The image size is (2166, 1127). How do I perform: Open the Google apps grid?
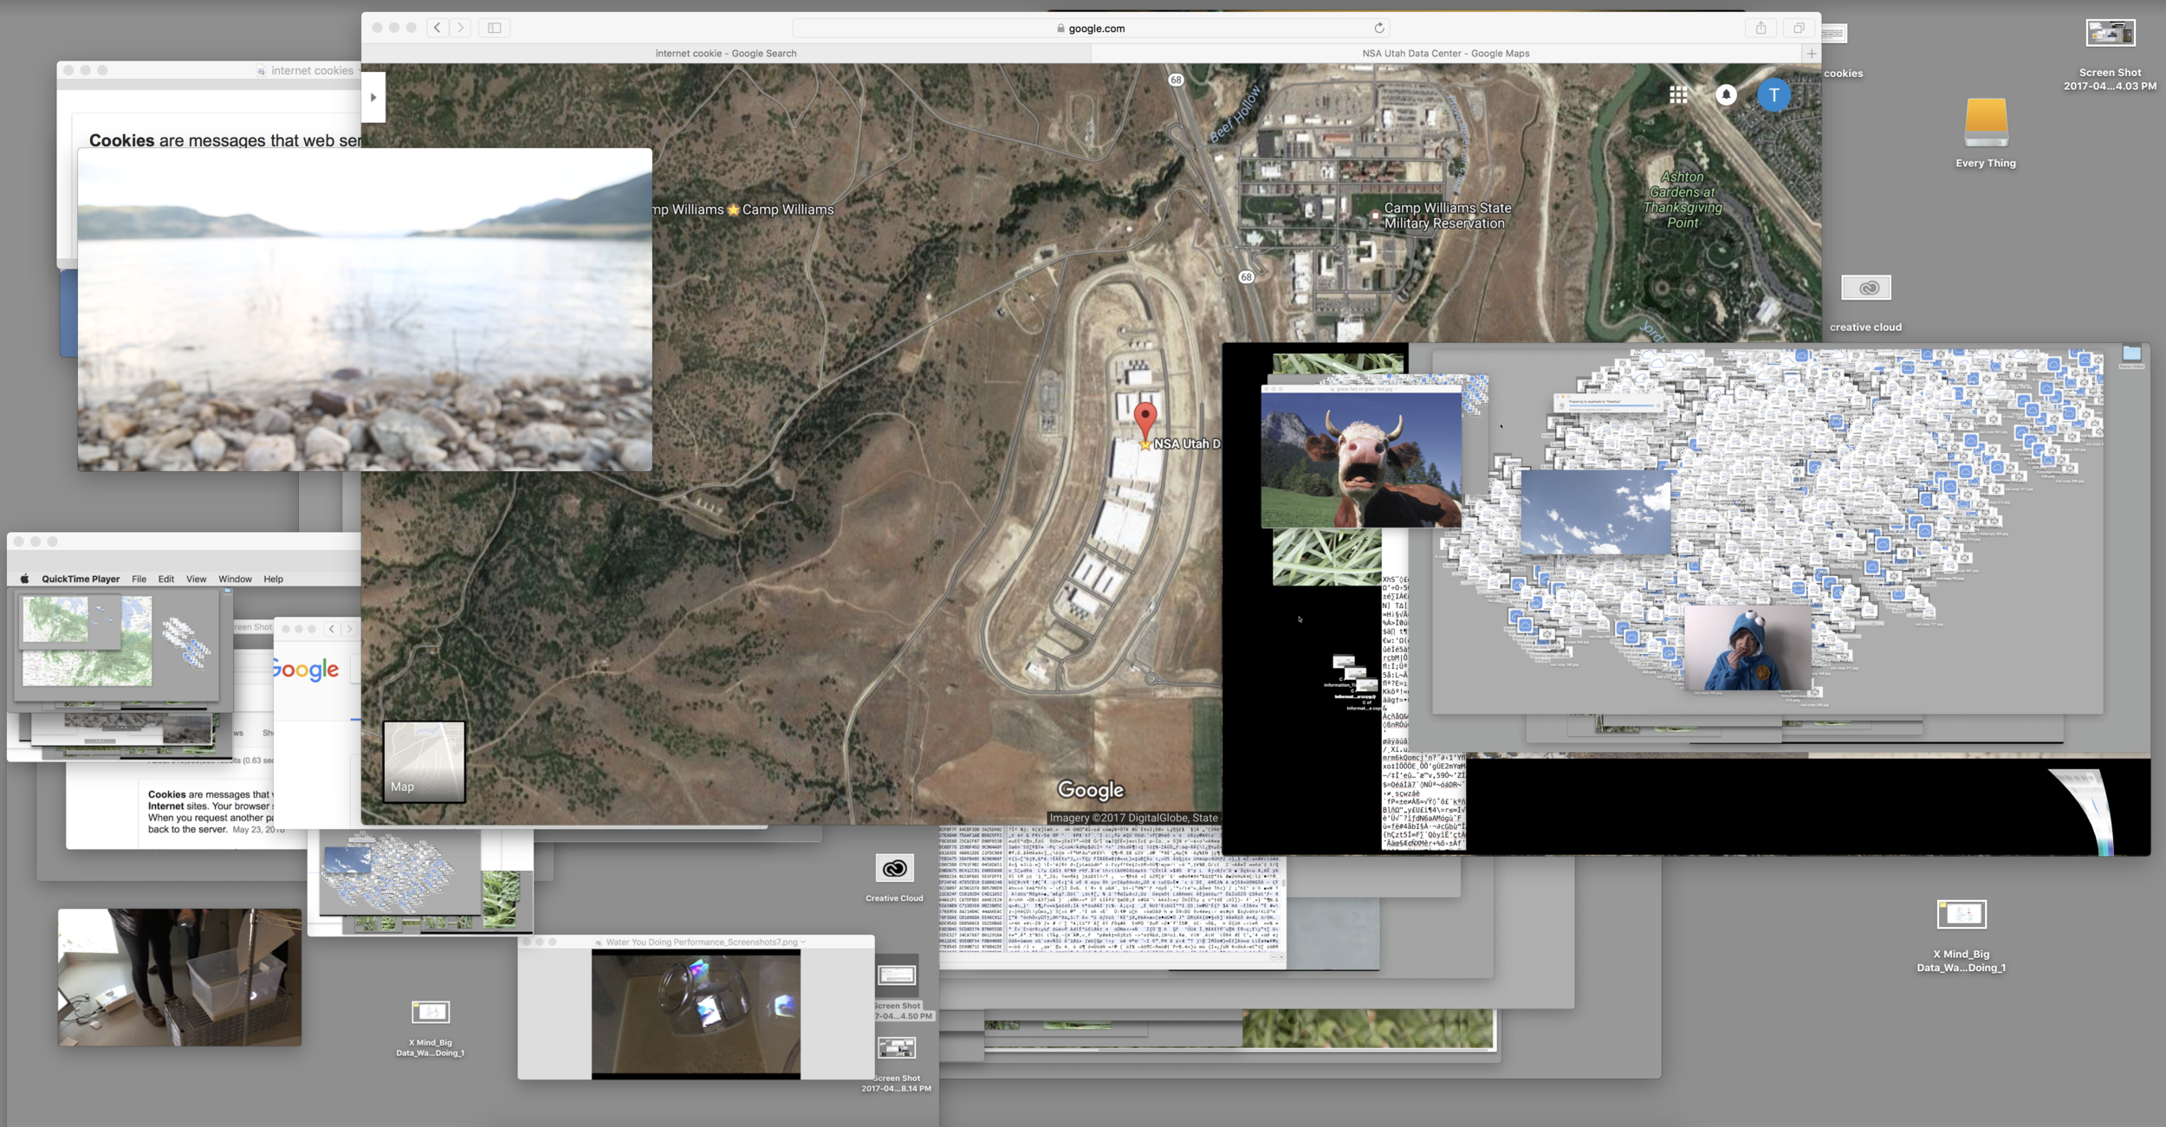pyautogui.click(x=1678, y=94)
